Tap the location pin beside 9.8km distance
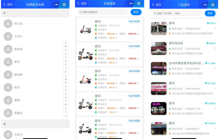The height and width of the screenshot is (139, 223). click(207, 43)
